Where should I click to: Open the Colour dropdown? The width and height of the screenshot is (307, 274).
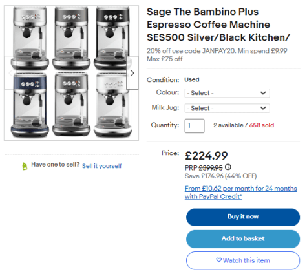click(227, 93)
